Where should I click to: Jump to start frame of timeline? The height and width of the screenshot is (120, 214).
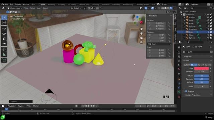coord(83,106)
